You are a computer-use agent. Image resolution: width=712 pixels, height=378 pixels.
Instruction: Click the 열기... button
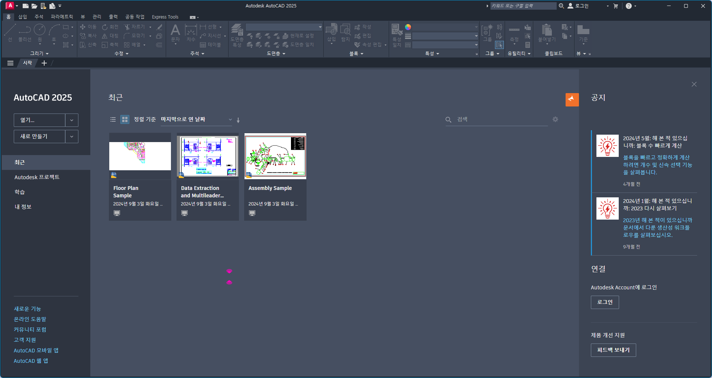pyautogui.click(x=39, y=120)
